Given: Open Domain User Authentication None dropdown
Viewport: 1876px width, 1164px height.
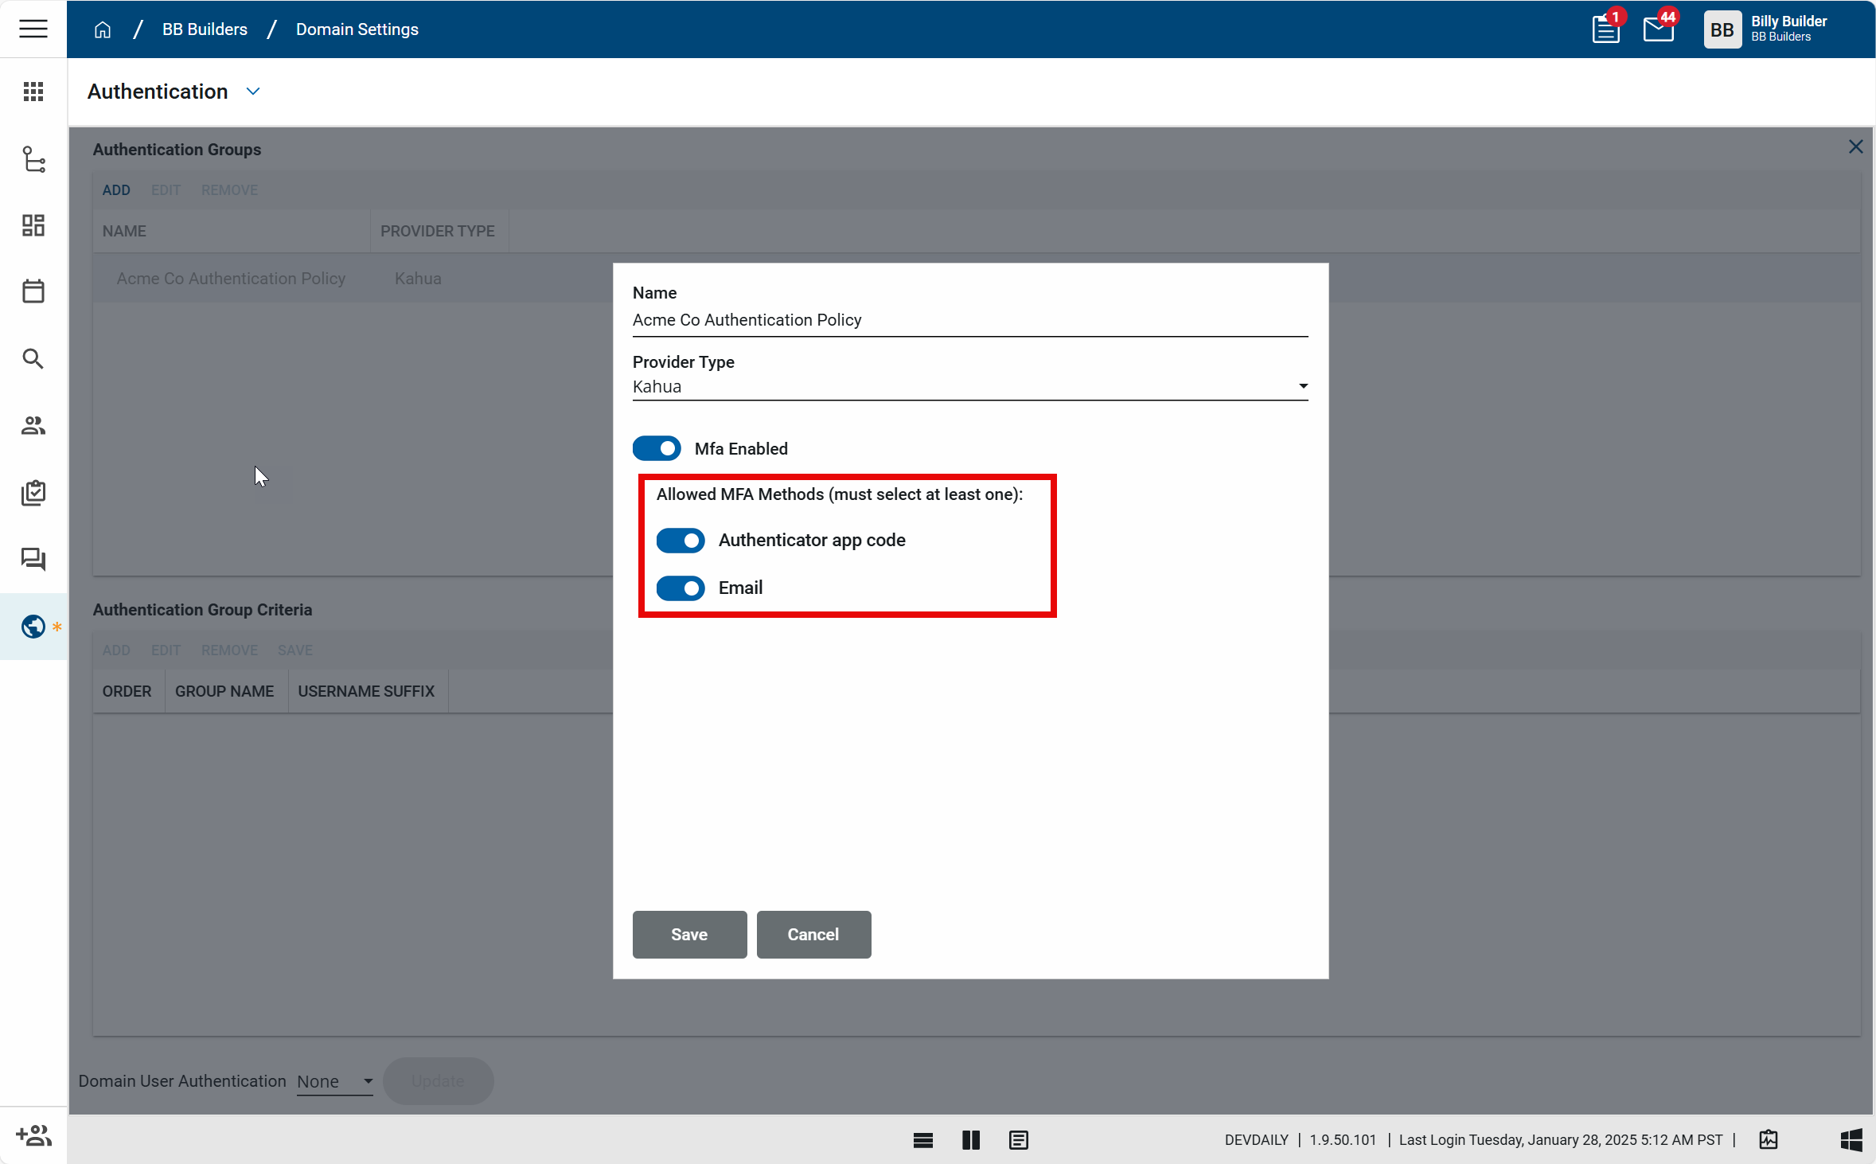Looking at the screenshot, I should (335, 1081).
